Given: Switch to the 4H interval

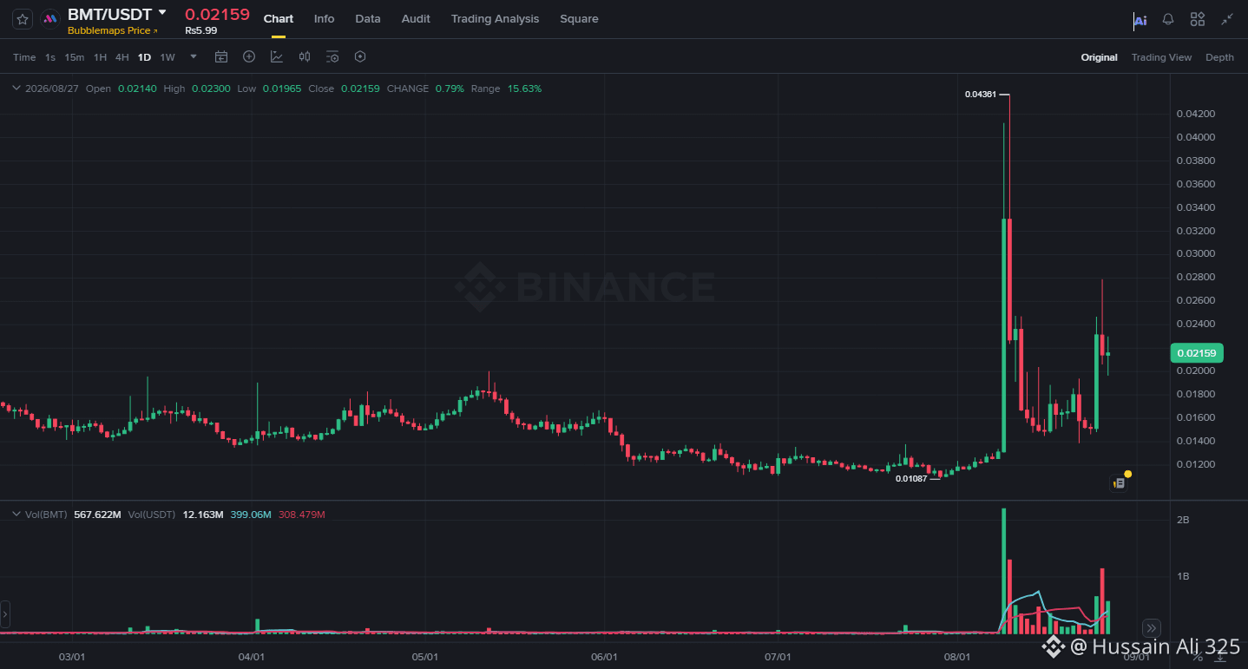Looking at the screenshot, I should pos(122,57).
